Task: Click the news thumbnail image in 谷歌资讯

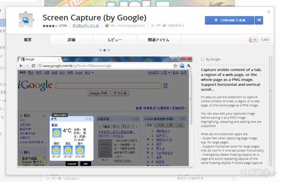Action: tap(105, 148)
